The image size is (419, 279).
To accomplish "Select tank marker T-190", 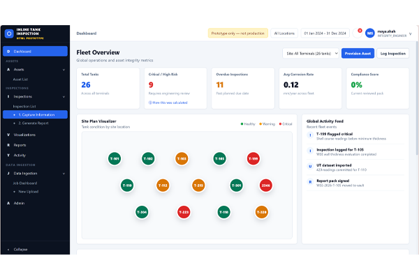I will tap(224, 212).
